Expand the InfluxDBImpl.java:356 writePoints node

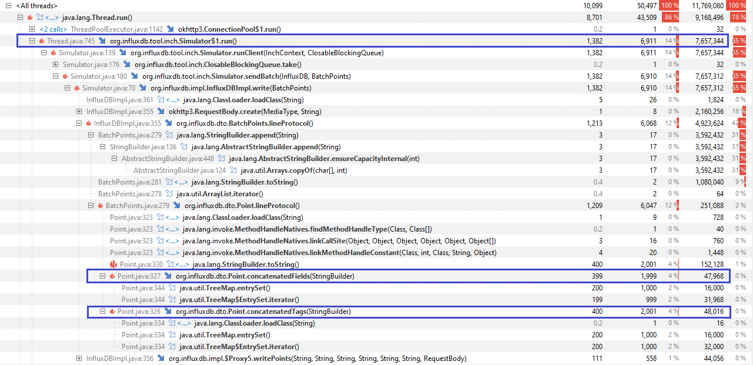79,359
